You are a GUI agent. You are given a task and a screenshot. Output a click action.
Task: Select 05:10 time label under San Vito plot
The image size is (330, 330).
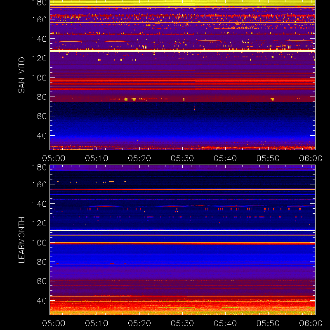[x=97, y=158]
